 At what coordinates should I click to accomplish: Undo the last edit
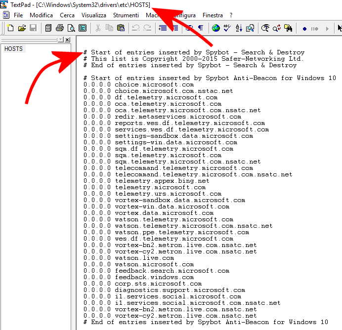[136, 28]
